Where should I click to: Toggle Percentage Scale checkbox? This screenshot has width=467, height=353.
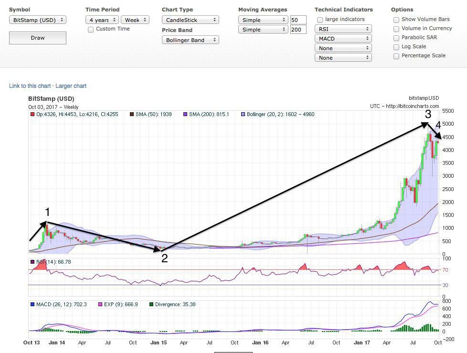(396, 56)
